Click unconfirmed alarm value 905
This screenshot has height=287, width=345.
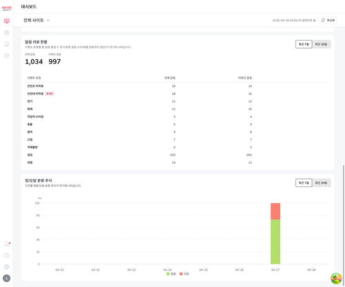pyautogui.click(x=249, y=155)
